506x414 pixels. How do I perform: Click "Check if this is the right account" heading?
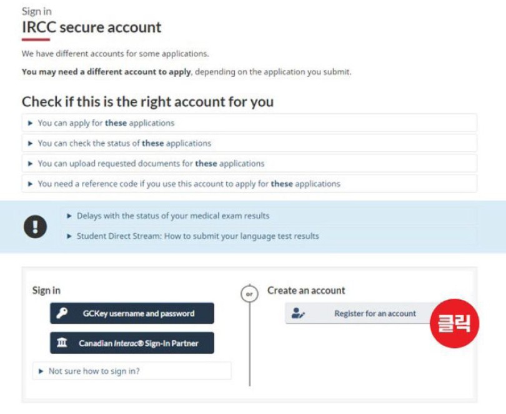(x=147, y=101)
